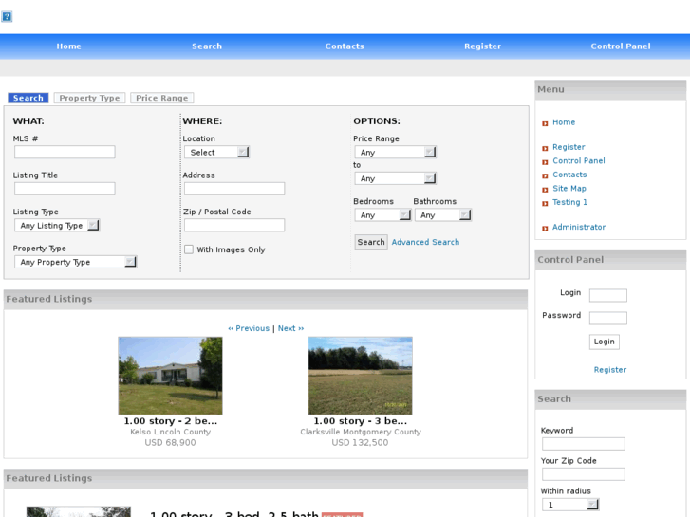
Task: Open the Kelso Lincoln County listing thumbnail
Action: [170, 376]
